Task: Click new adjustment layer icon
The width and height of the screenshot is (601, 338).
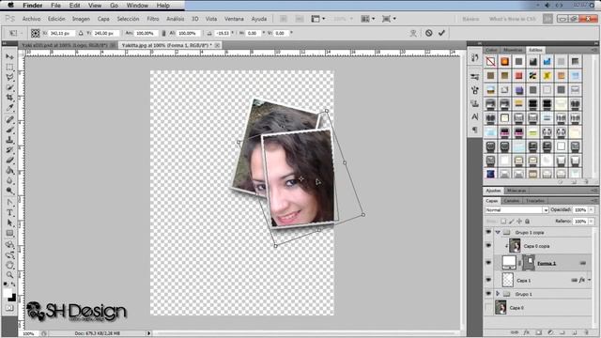Action: pos(550,332)
